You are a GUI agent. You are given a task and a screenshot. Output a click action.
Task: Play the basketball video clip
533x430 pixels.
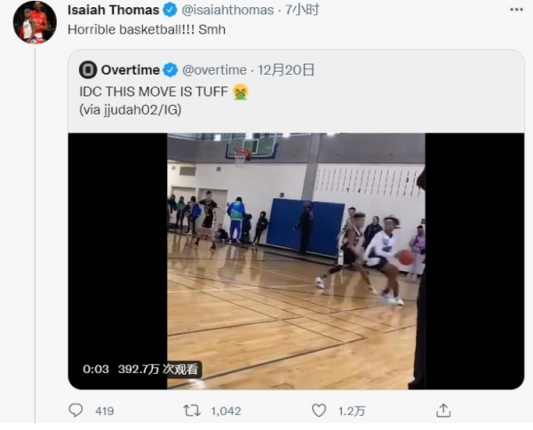click(x=296, y=260)
